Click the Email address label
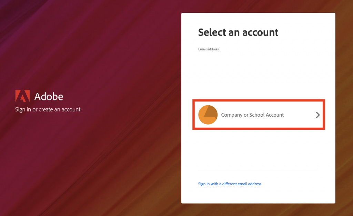 209,49
